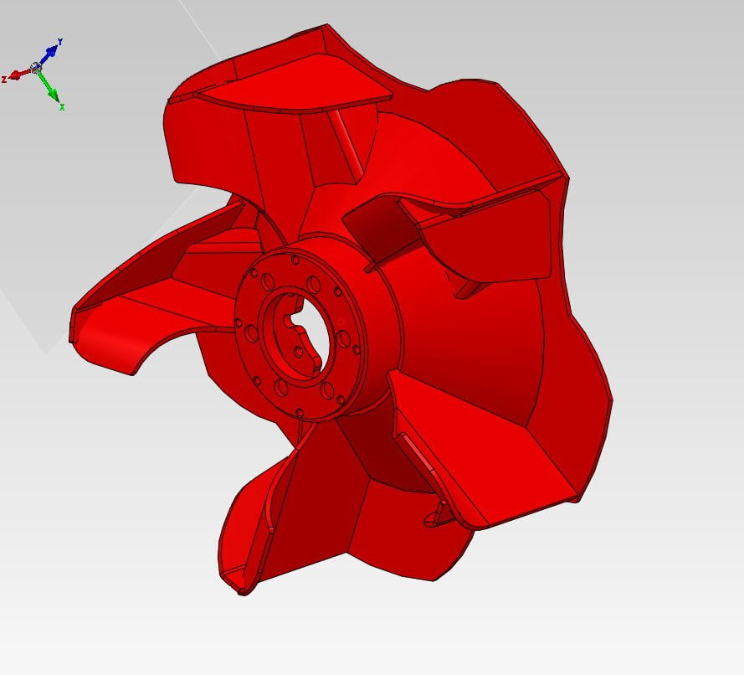Viewport: 744px width, 675px height.
Task: Click the green X axis label
Action: 62,107
